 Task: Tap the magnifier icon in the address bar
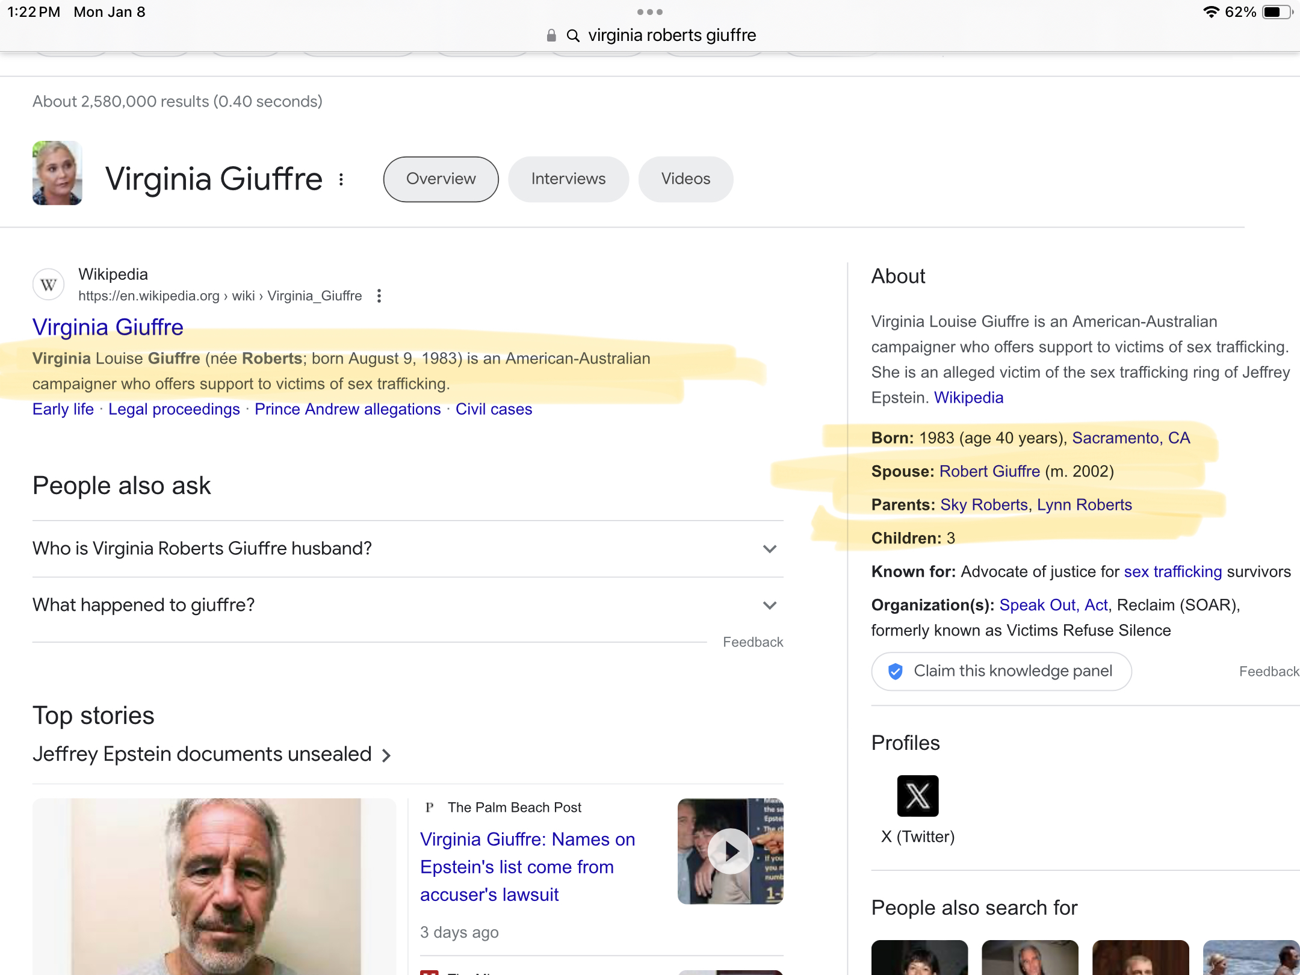[573, 36]
